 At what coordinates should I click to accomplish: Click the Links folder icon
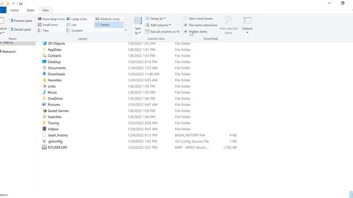[44, 86]
